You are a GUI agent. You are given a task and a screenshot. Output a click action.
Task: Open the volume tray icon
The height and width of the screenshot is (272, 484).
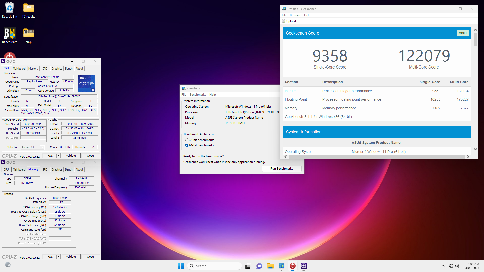[457, 266]
